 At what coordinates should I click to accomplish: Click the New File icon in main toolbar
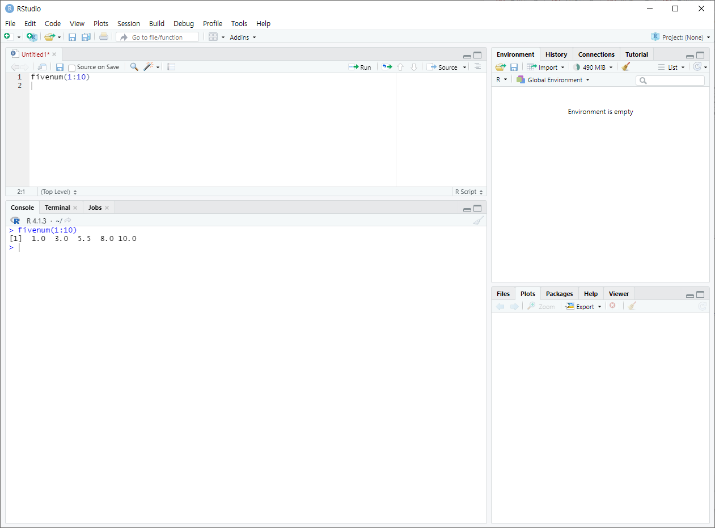(x=7, y=37)
